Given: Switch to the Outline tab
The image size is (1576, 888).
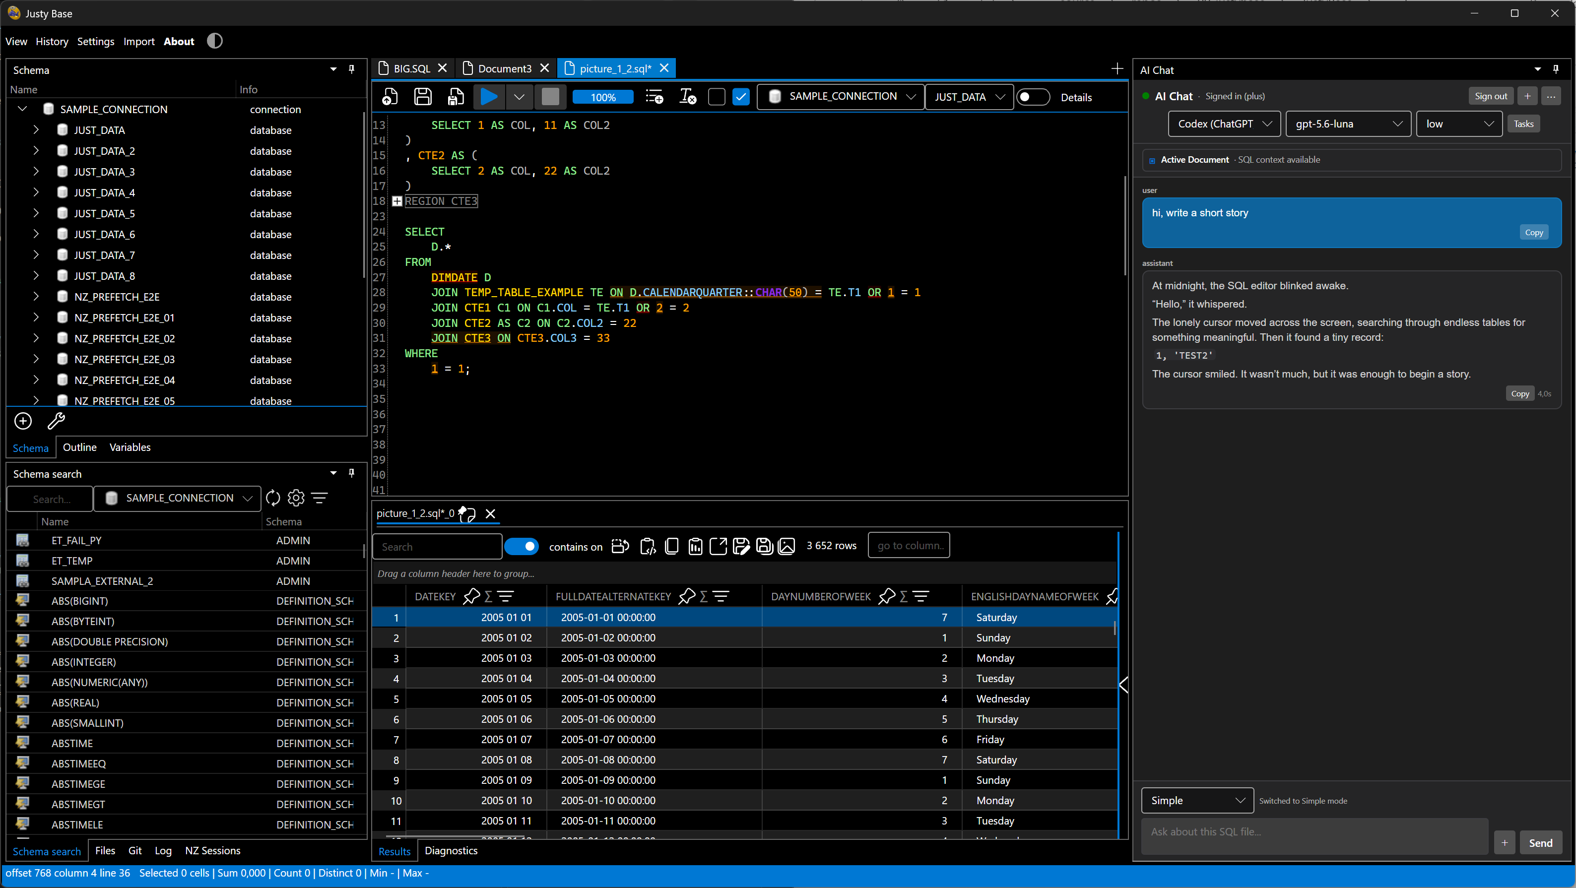Looking at the screenshot, I should click(x=79, y=447).
